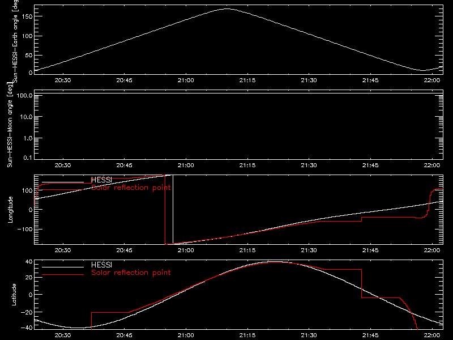Click the flat Moon angle line
This screenshot has width=453, height=340.
238,93
